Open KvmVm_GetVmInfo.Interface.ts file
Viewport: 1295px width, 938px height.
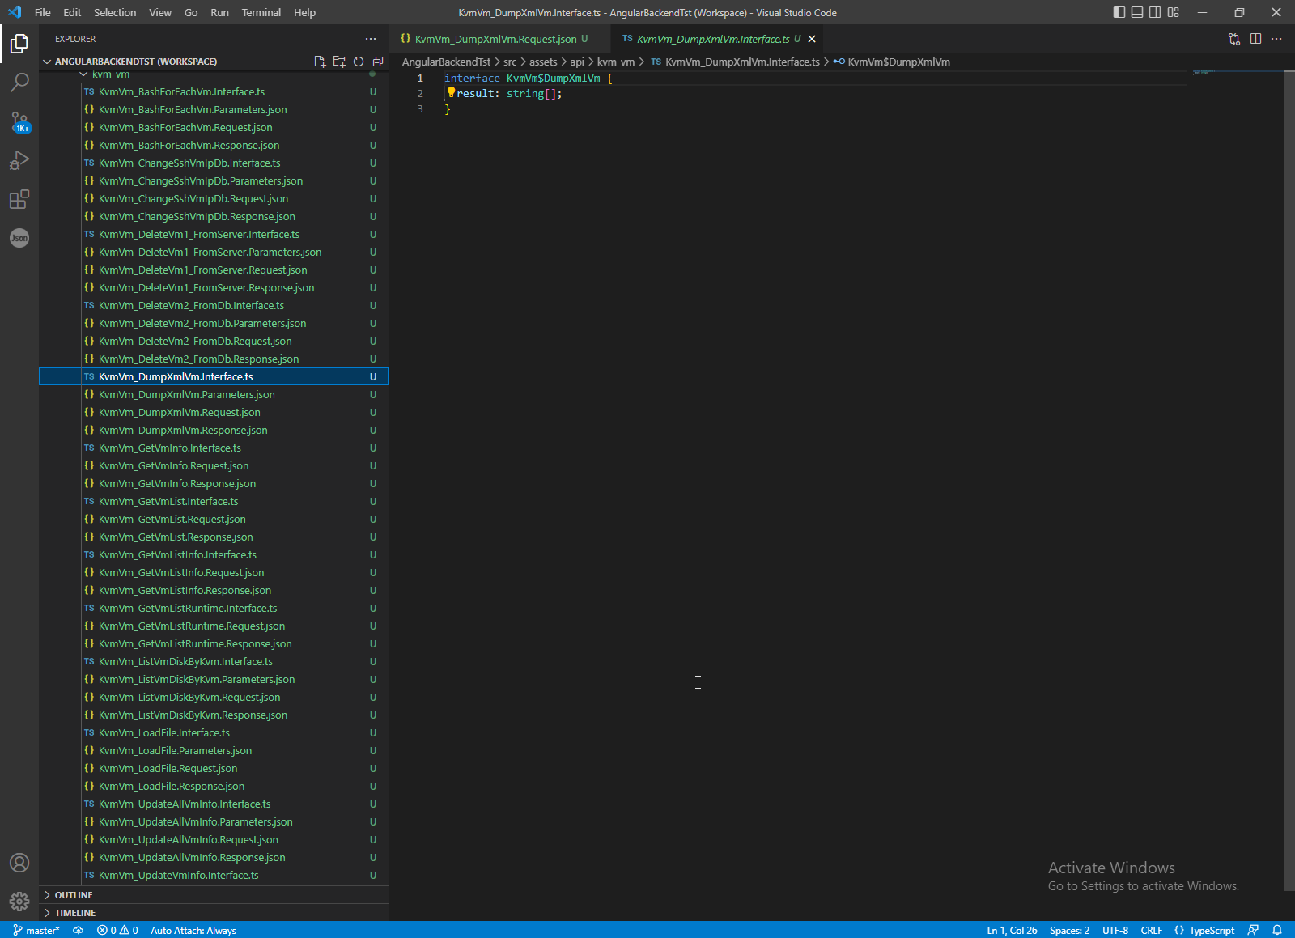click(214, 448)
